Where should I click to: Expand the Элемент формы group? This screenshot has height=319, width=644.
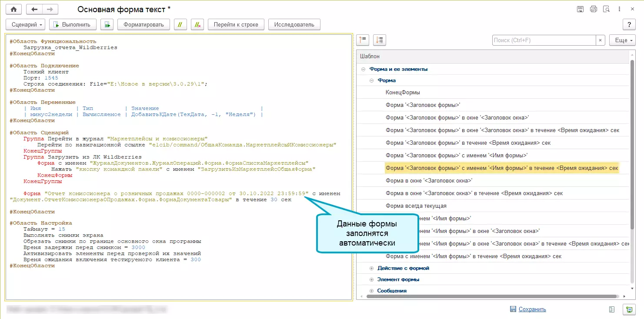[371, 279]
